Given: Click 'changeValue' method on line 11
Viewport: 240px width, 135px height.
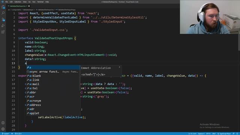Looking at the screenshot, I should click(34, 55).
